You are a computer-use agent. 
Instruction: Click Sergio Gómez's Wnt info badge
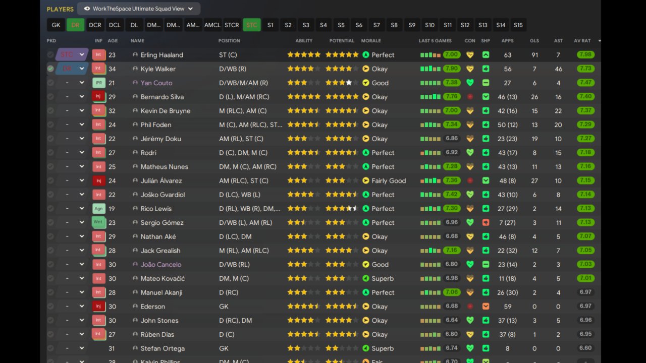pyautogui.click(x=99, y=222)
